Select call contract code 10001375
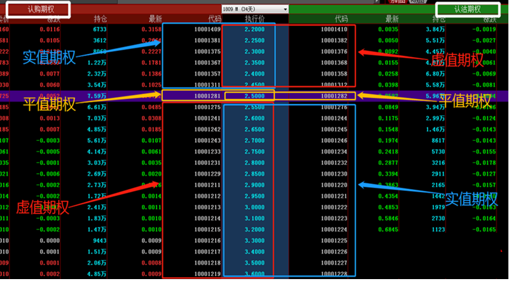 point(207,51)
